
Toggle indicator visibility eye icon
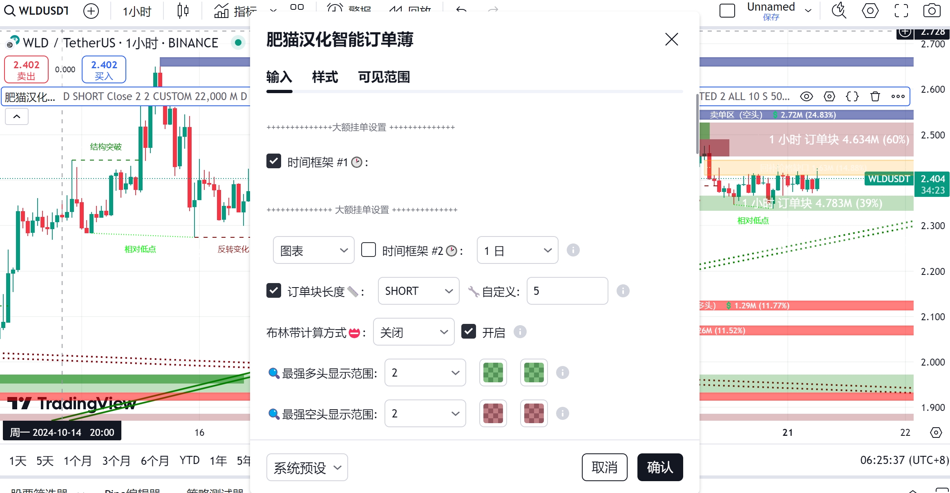(807, 96)
